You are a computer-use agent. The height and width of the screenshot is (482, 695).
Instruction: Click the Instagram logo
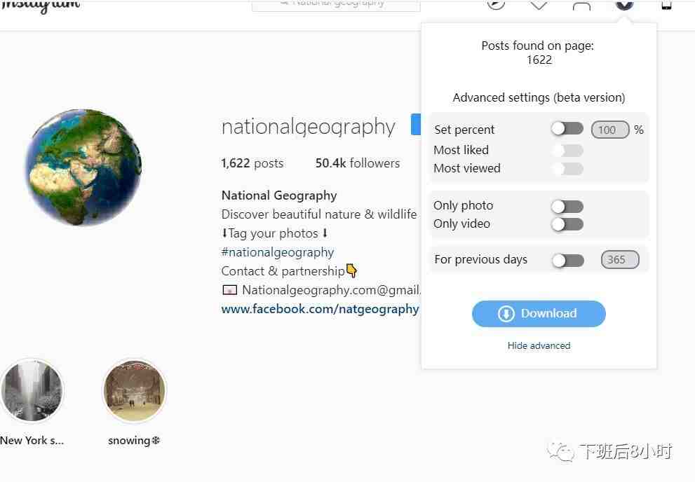click(41, 6)
